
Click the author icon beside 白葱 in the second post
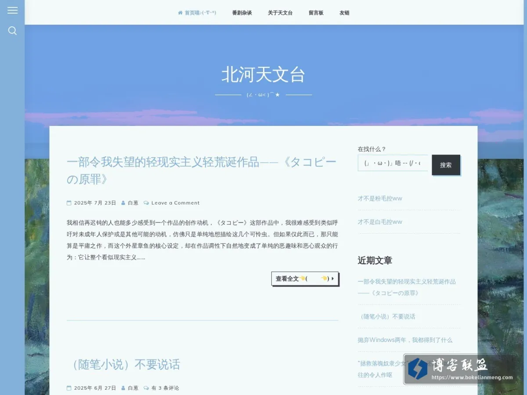click(x=123, y=388)
